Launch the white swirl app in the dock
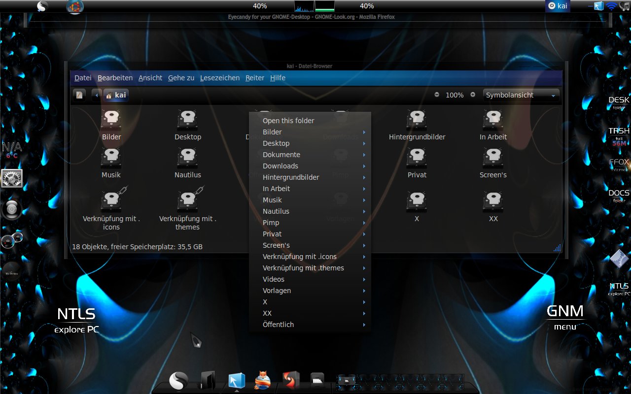The image size is (631, 394). 178,381
